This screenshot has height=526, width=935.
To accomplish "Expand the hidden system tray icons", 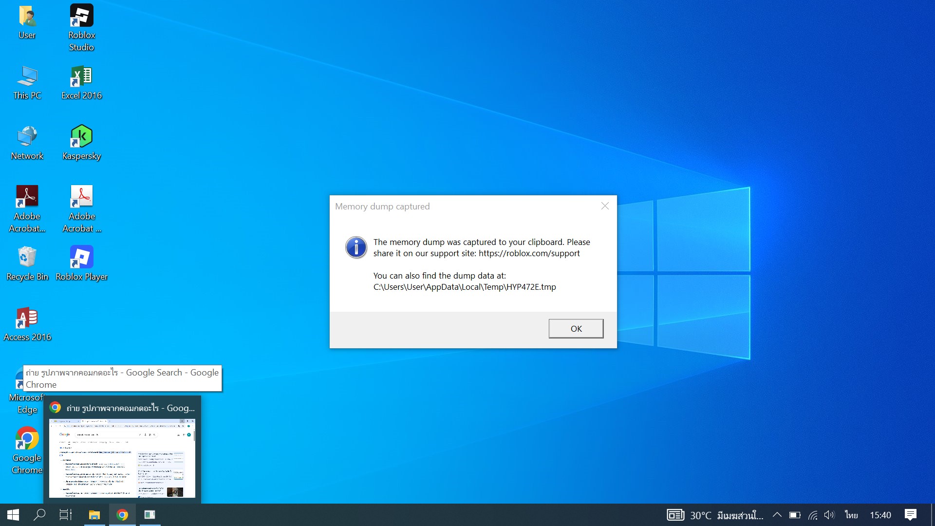I will point(777,515).
